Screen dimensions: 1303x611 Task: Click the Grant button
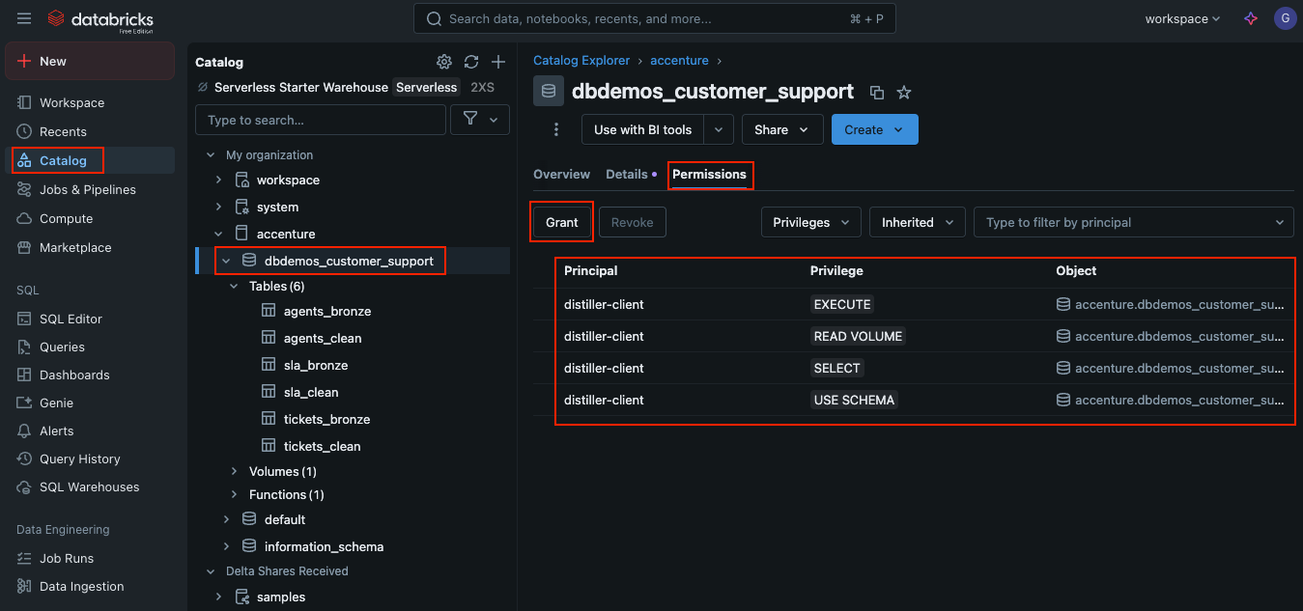coord(561,222)
